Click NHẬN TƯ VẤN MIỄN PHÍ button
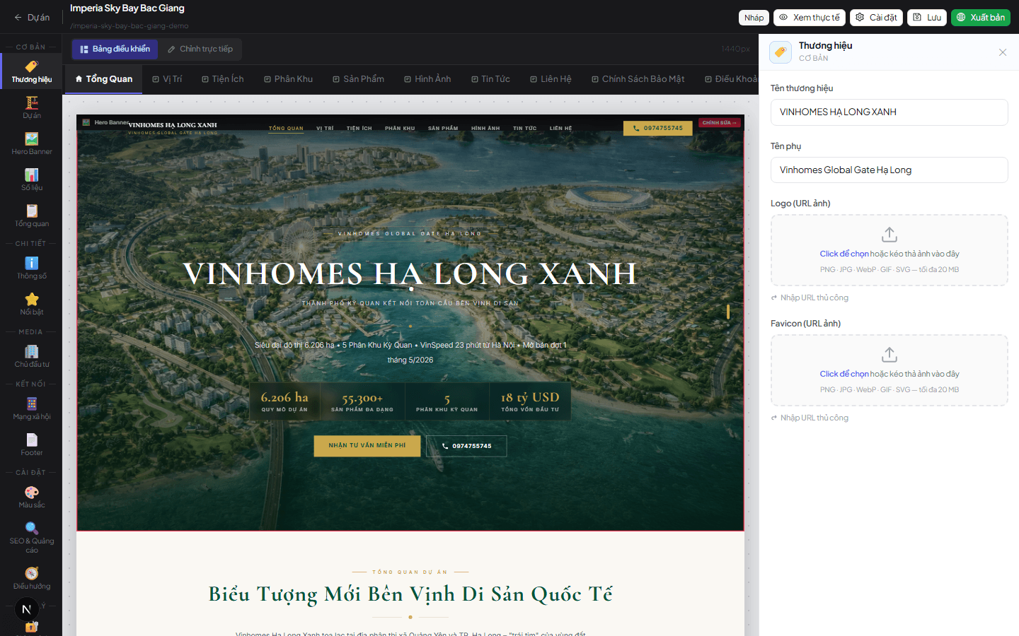The width and height of the screenshot is (1019, 636). (367, 446)
